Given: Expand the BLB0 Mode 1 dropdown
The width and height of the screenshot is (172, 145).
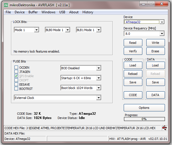Looking at the screenshot, I should pos(58,30).
